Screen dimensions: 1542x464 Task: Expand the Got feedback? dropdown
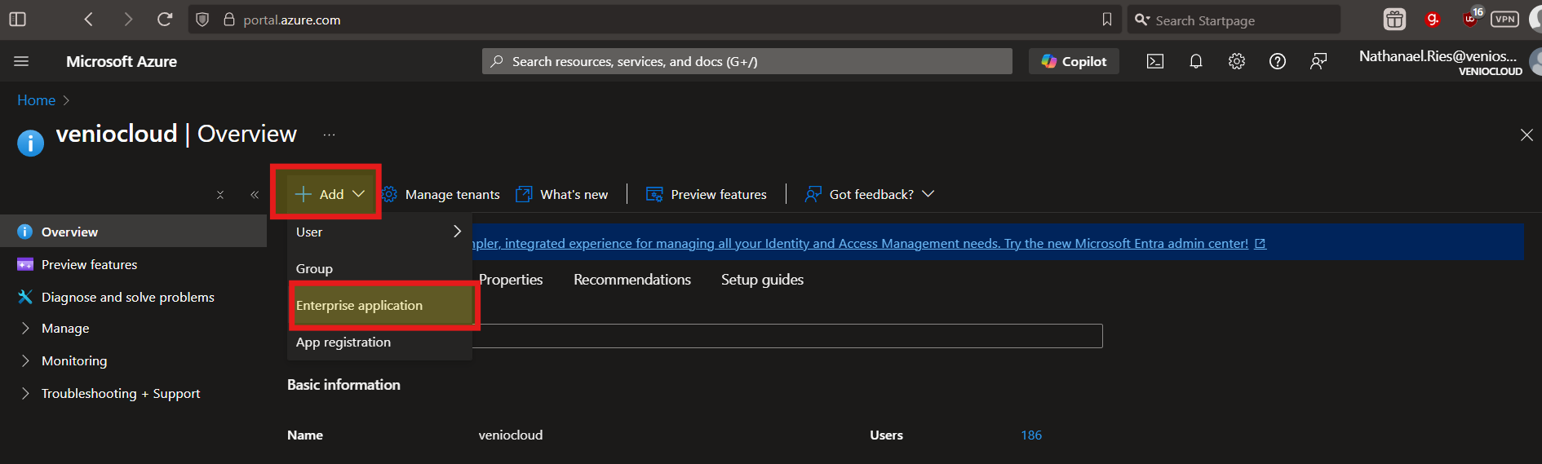pos(870,194)
